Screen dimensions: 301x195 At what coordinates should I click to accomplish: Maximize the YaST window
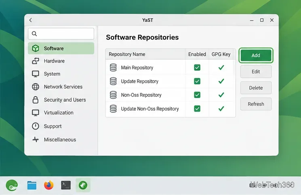tap(262, 20)
